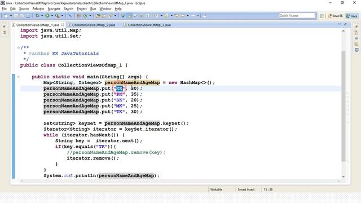Collapse the main method fold marker
The width and height of the screenshot is (361, 203).
click(x=18, y=77)
